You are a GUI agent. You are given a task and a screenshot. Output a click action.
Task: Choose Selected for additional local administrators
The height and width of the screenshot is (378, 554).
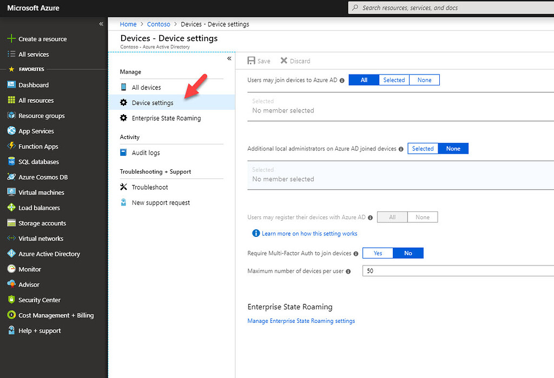click(x=423, y=148)
